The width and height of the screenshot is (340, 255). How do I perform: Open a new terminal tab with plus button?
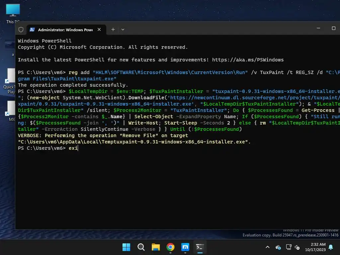point(113,30)
